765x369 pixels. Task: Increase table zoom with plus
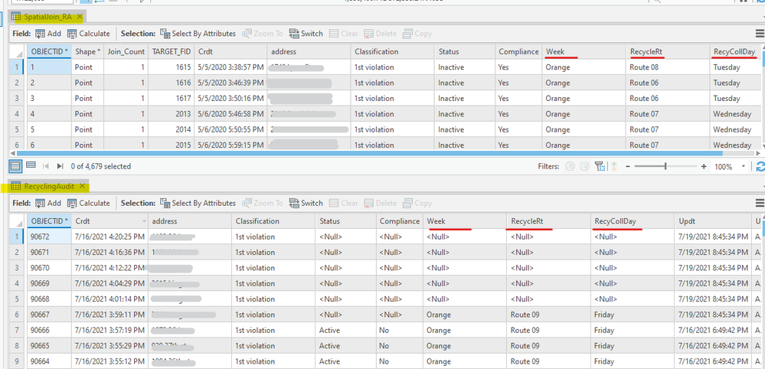click(x=704, y=166)
